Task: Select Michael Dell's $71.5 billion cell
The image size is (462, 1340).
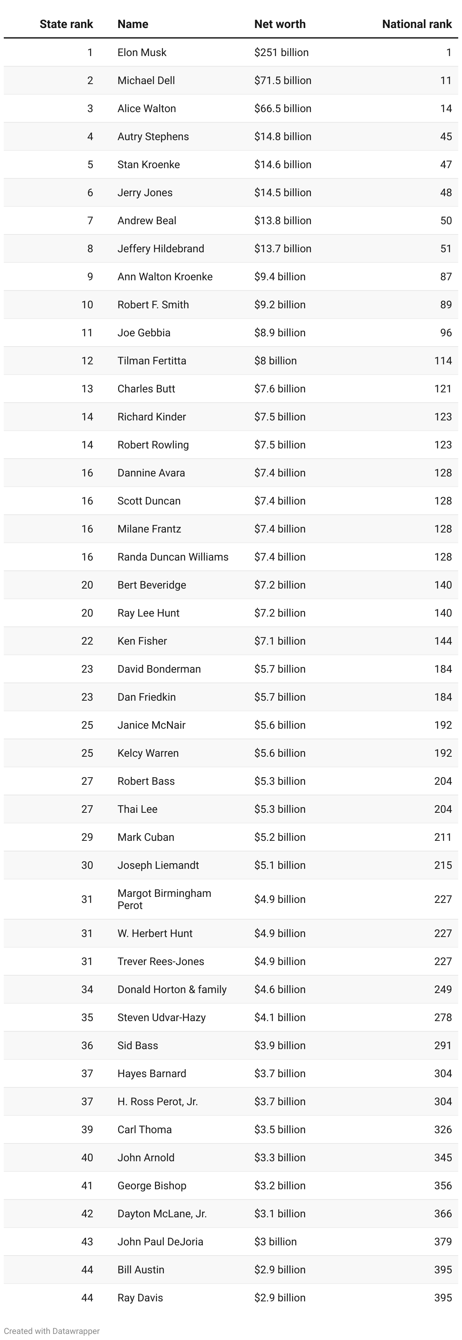Action: tap(283, 81)
